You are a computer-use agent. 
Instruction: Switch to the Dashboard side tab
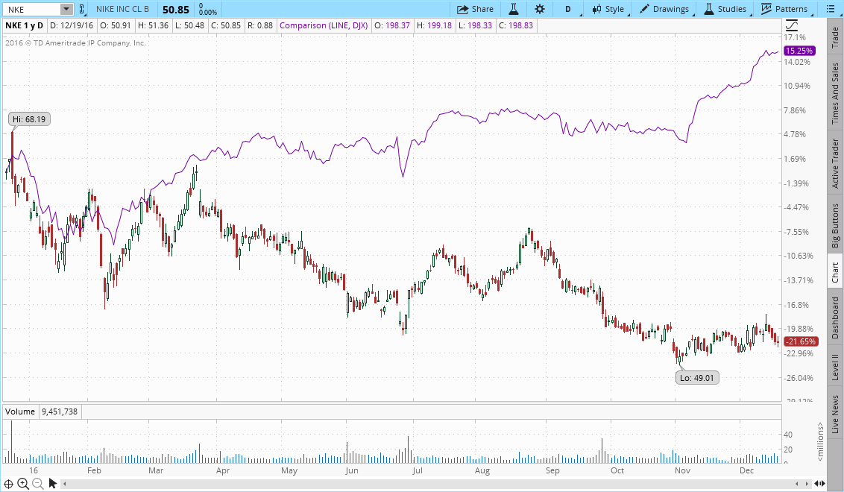835,317
